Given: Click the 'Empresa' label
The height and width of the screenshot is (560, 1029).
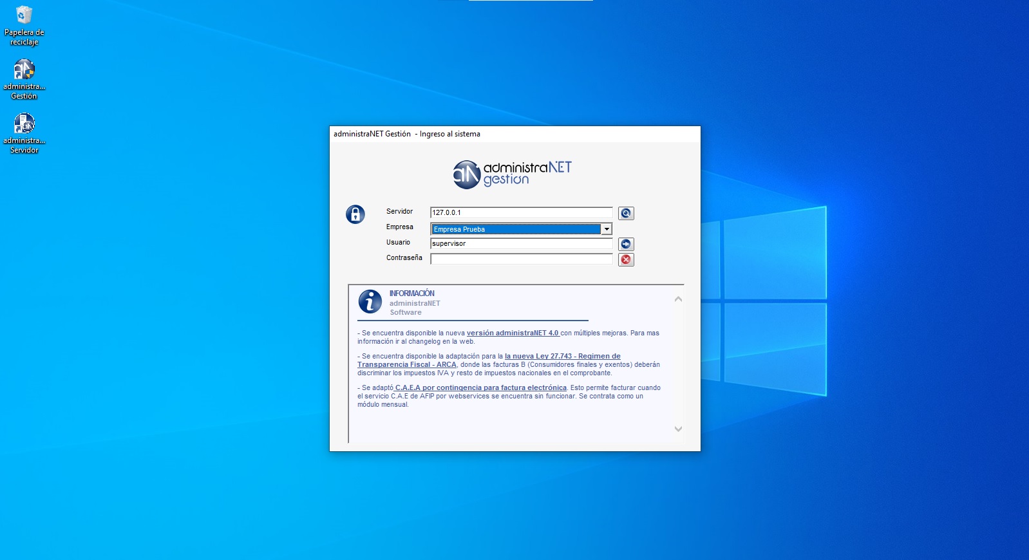Looking at the screenshot, I should click(x=399, y=227).
